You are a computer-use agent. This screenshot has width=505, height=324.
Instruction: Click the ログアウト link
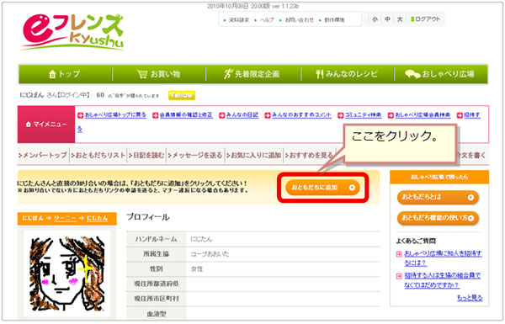tap(425, 19)
